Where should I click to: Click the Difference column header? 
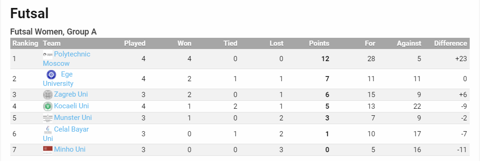(x=450, y=43)
